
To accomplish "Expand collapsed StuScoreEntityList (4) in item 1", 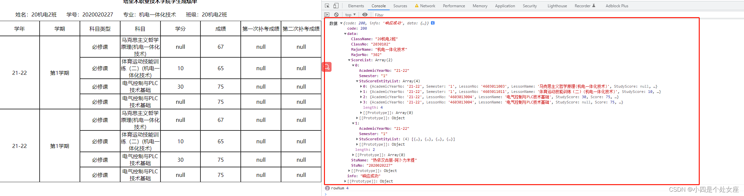I will click(x=357, y=139).
